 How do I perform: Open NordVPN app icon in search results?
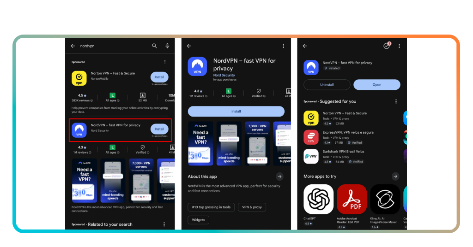79,130
